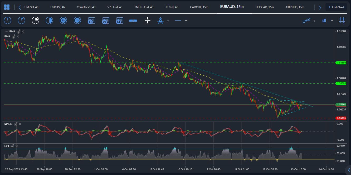This screenshot has width=351, height=175.
Task: Select the 15 minute timeframe clock icon
Action: (x=35, y=20)
